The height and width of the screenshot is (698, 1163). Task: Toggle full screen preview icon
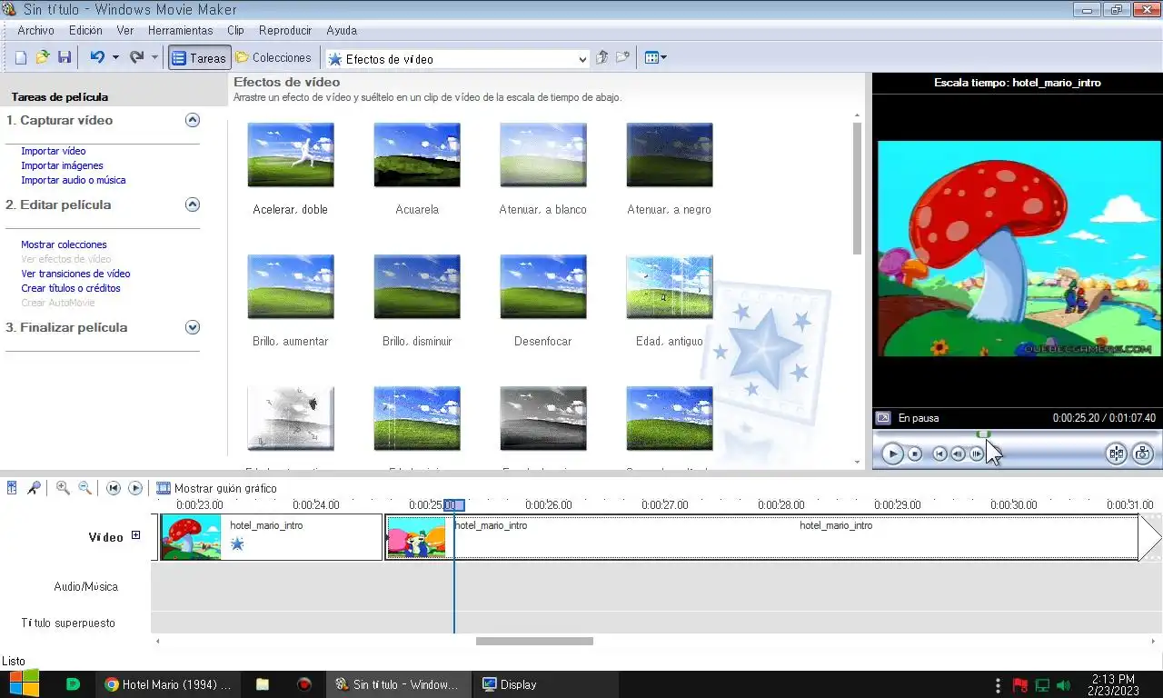coord(882,418)
